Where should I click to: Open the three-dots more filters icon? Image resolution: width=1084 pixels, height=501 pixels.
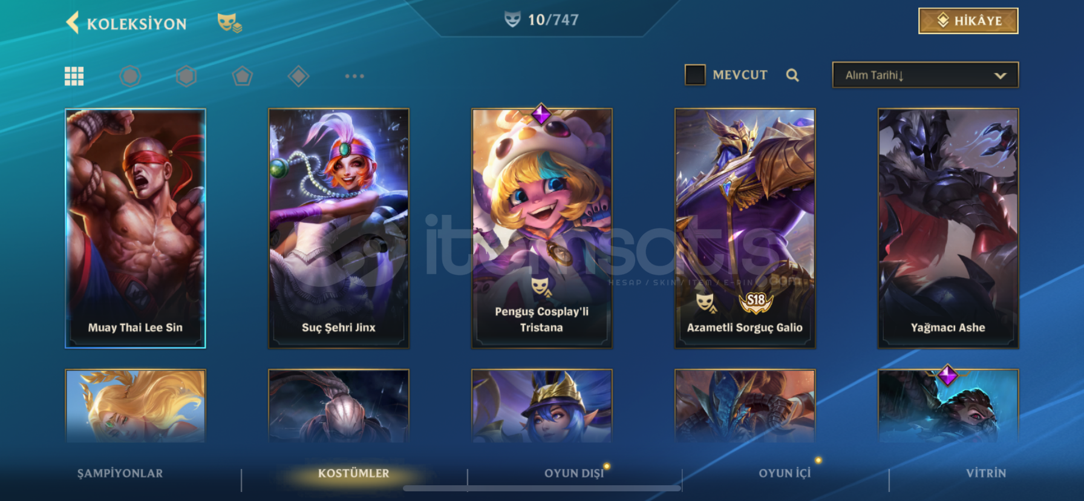354,76
